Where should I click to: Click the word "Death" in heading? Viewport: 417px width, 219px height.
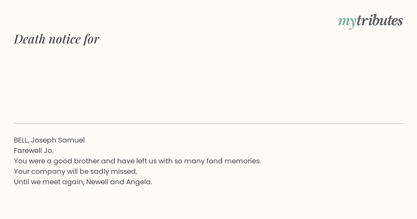30,39
